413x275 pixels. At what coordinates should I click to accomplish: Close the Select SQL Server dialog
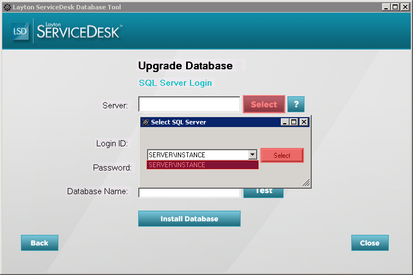coord(304,122)
